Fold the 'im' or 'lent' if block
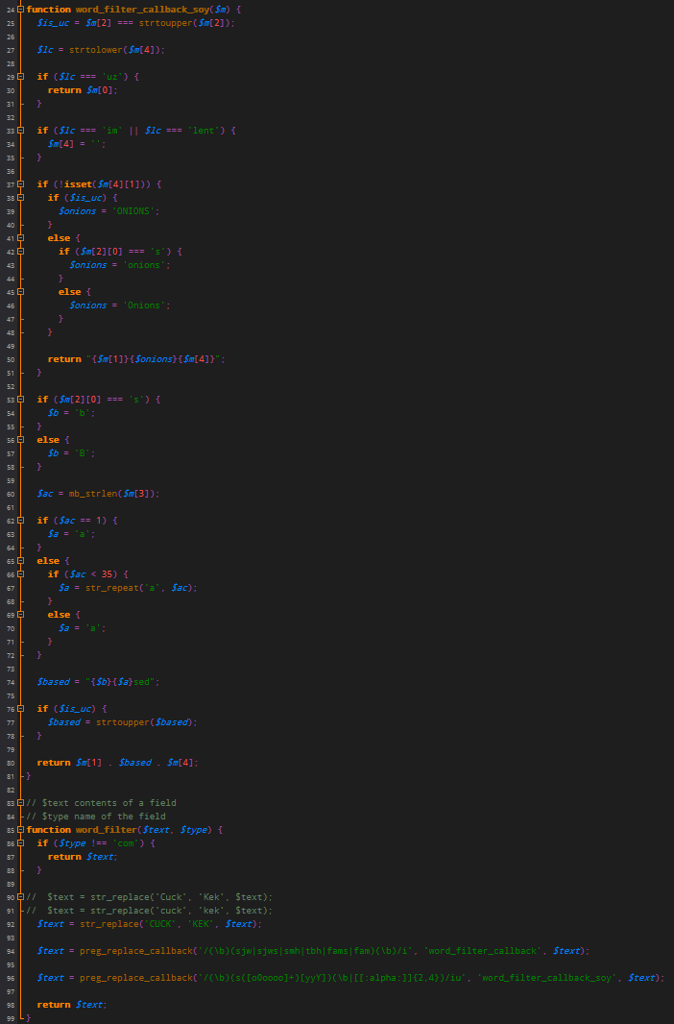The width and height of the screenshot is (674, 1024). [21, 131]
